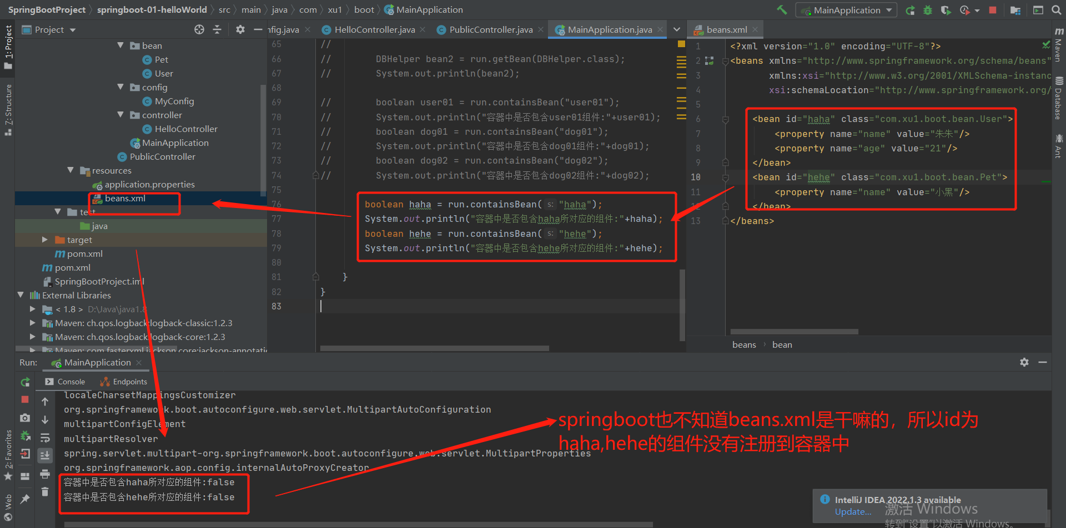Screen dimensions: 1066x528
Task: Toggle scroll to end of console
Action: [45, 455]
